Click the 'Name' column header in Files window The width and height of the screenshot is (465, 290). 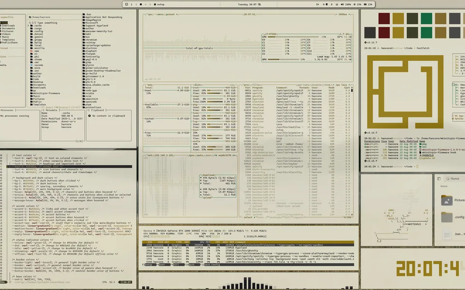pyautogui.click(x=444, y=186)
